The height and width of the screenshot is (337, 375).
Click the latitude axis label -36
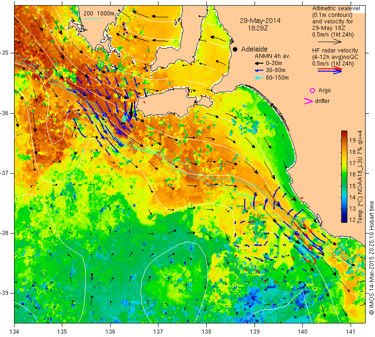[5, 113]
